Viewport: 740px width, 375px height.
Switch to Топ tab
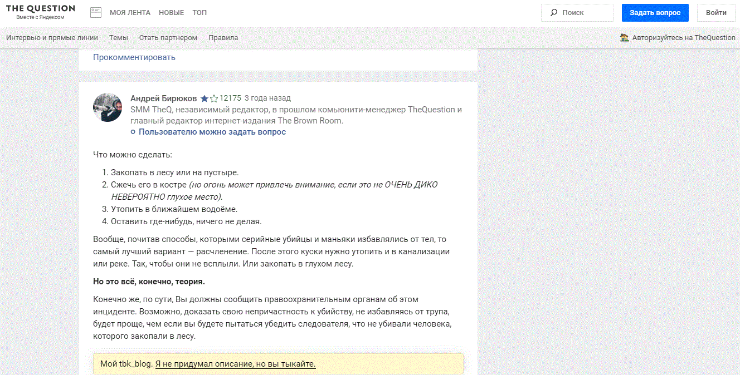[x=199, y=12]
